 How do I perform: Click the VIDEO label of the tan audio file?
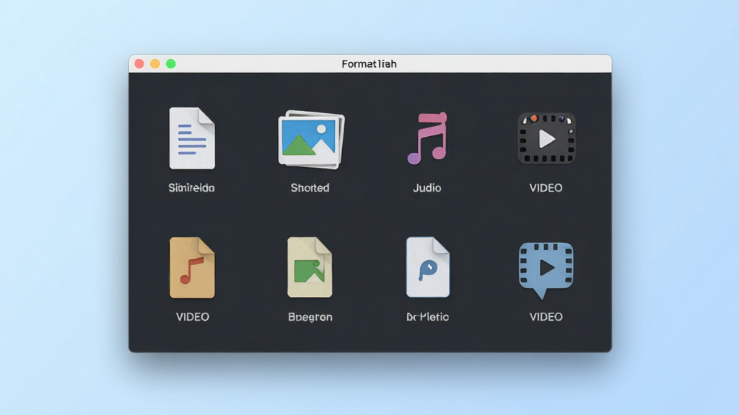[192, 317]
